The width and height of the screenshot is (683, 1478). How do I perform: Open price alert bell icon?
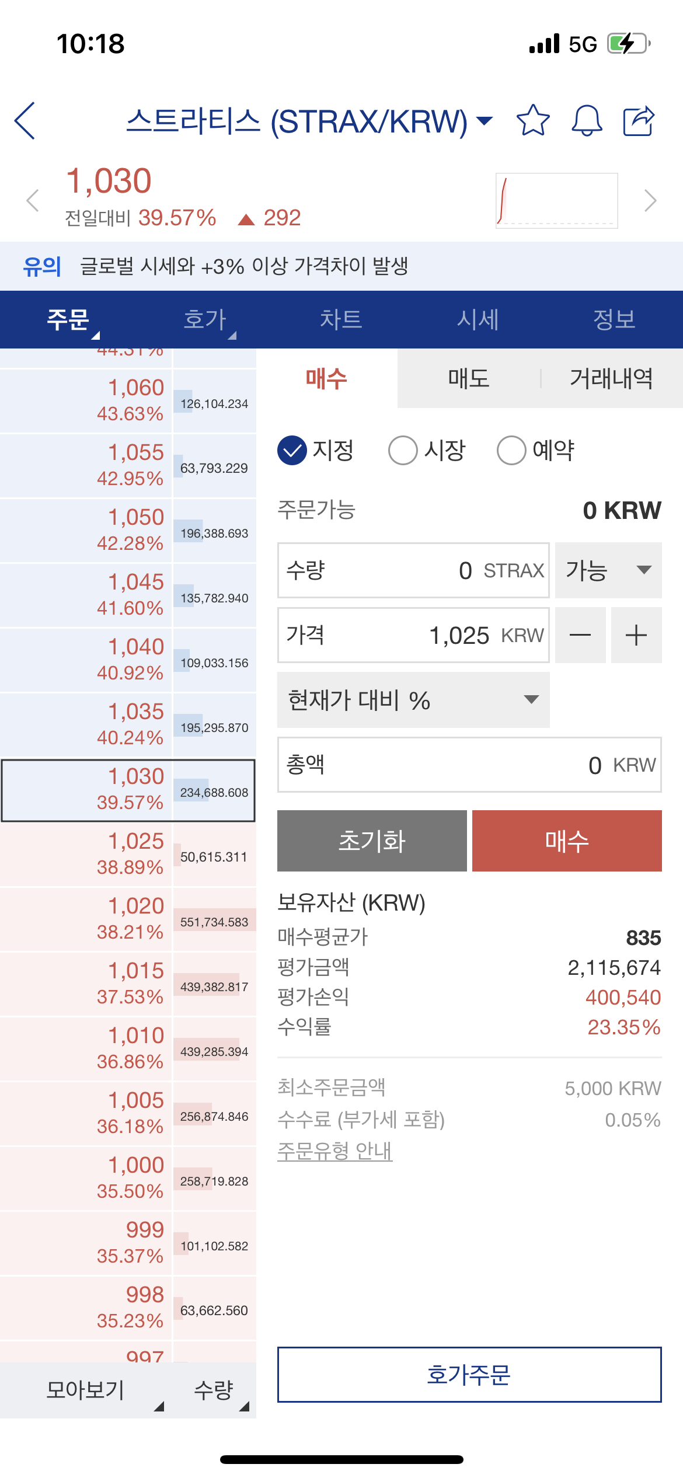click(x=586, y=121)
